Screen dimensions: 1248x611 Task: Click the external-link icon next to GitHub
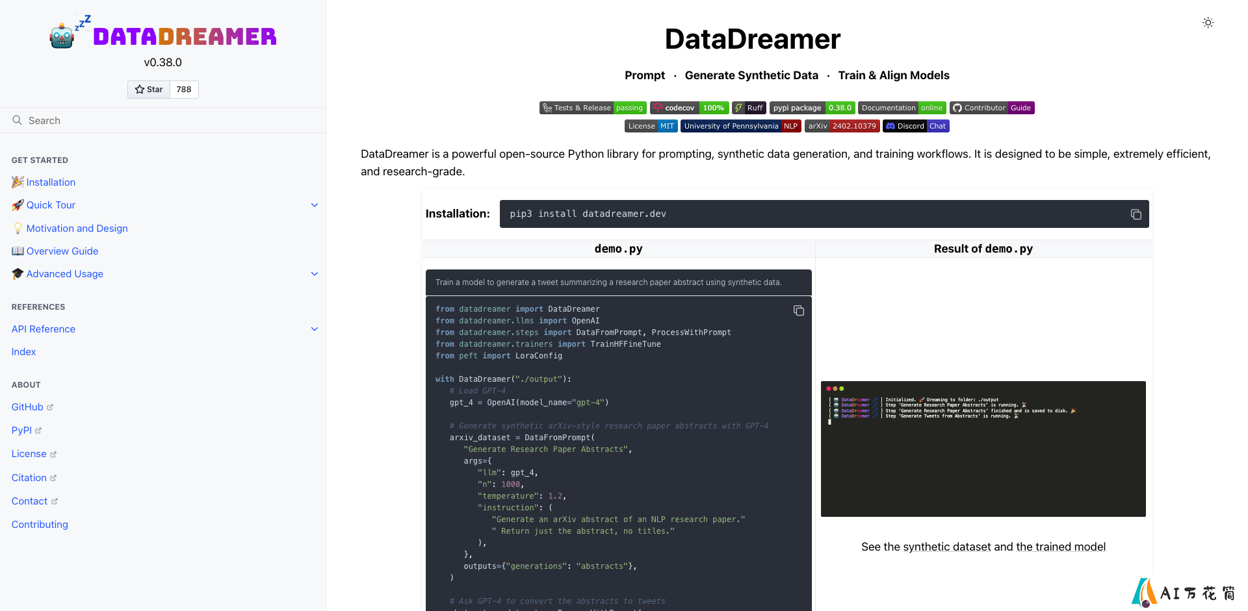point(50,407)
